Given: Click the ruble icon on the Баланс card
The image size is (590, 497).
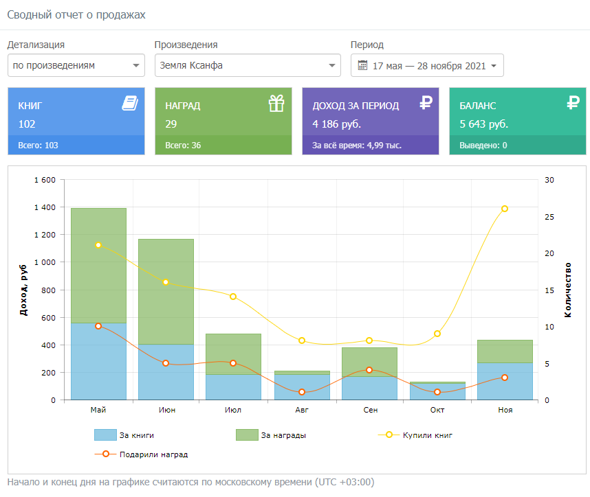Looking at the screenshot, I should coord(573,103).
